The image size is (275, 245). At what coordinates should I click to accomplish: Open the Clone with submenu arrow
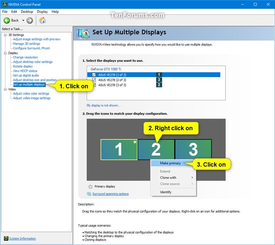point(192,177)
